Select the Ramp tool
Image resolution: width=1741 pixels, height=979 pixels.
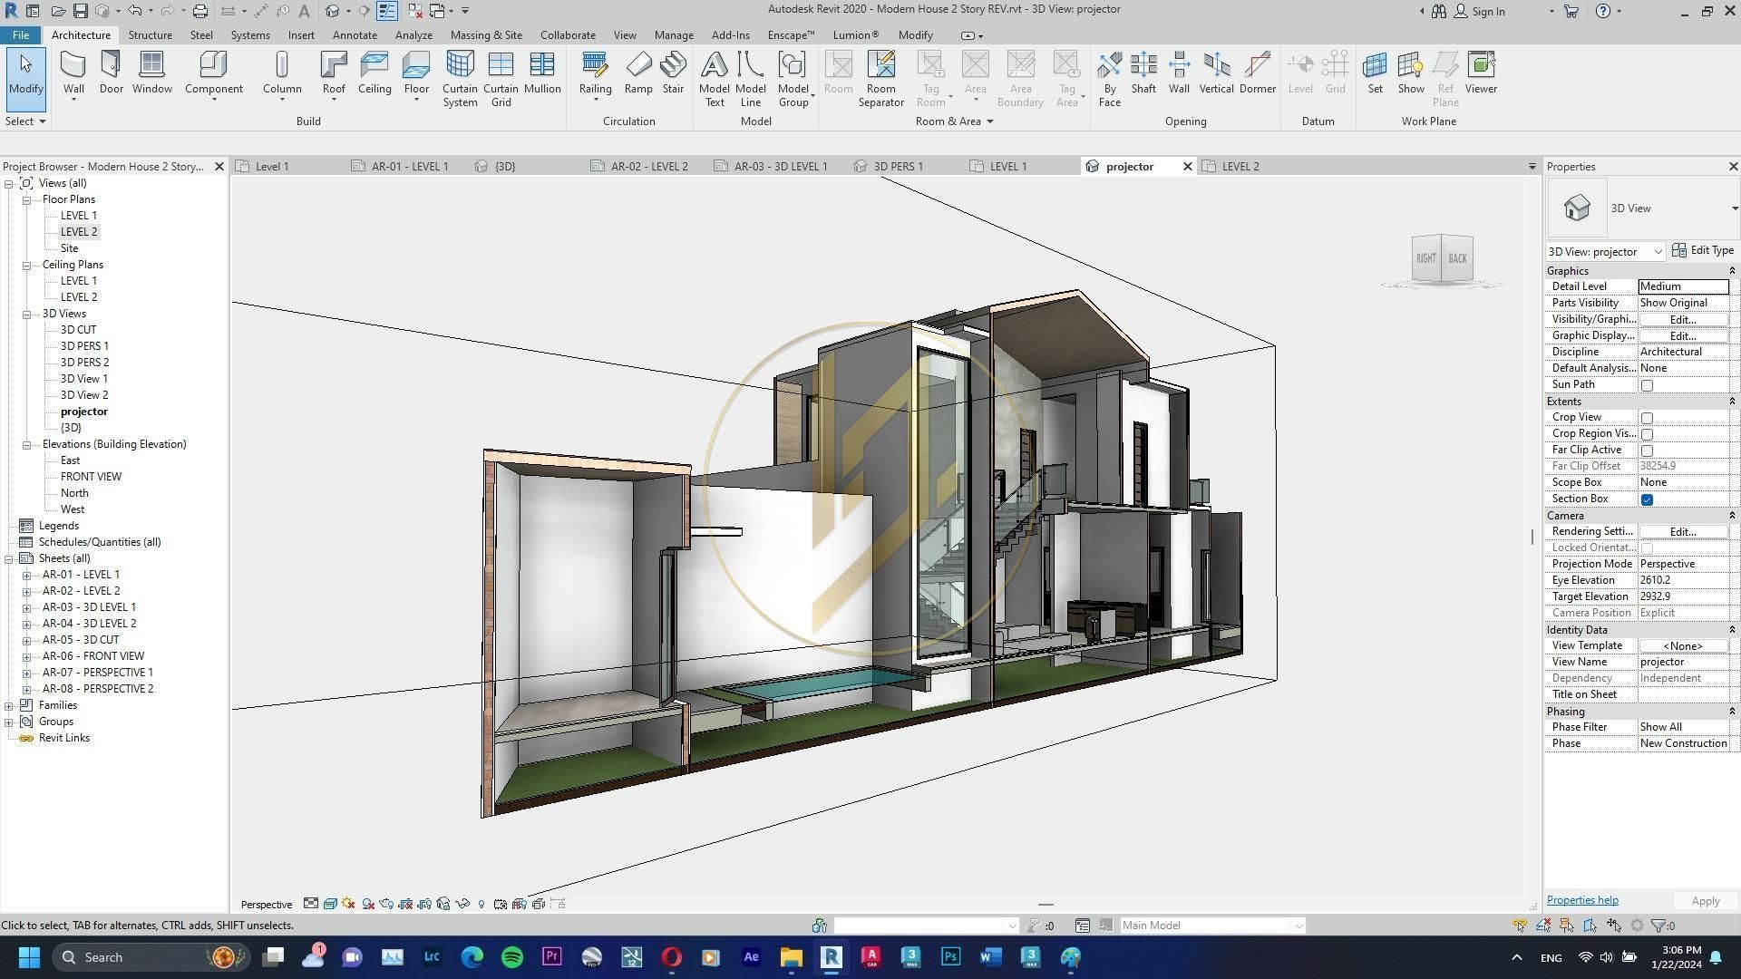[x=638, y=73]
